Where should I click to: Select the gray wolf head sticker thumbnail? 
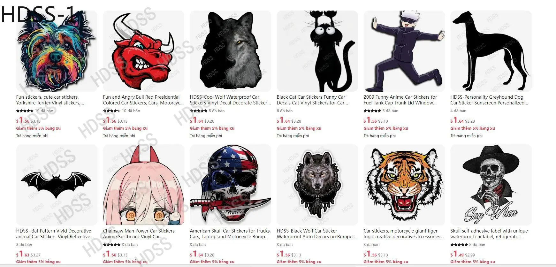[x=231, y=51]
